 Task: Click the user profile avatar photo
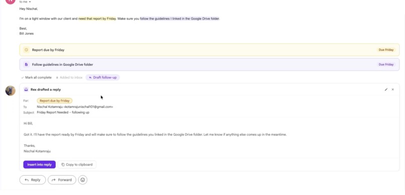pyautogui.click(x=11, y=90)
